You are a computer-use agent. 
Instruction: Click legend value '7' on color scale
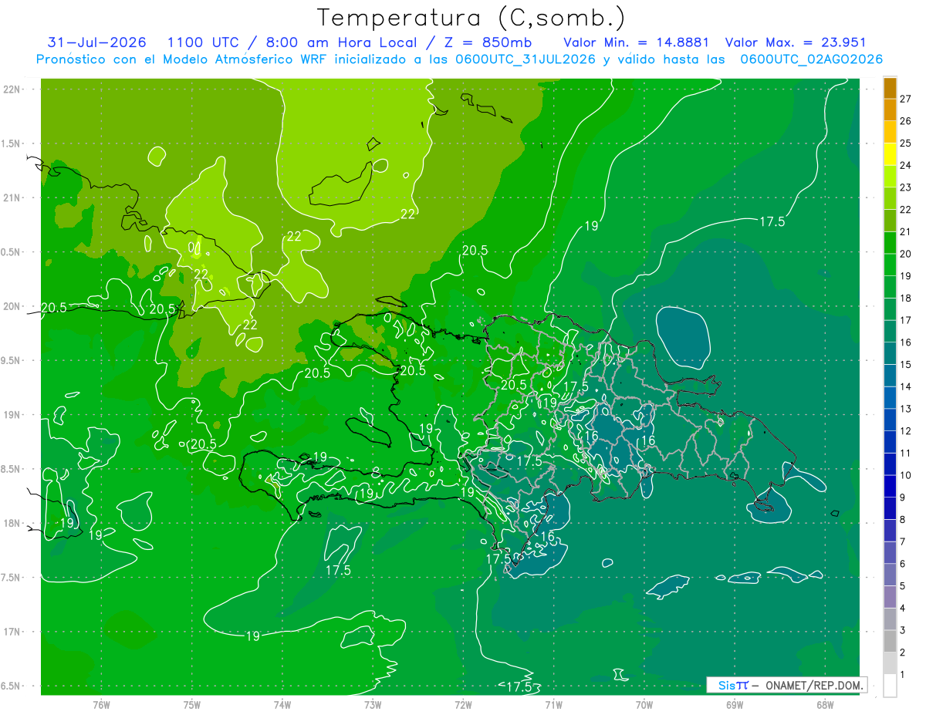[903, 541]
